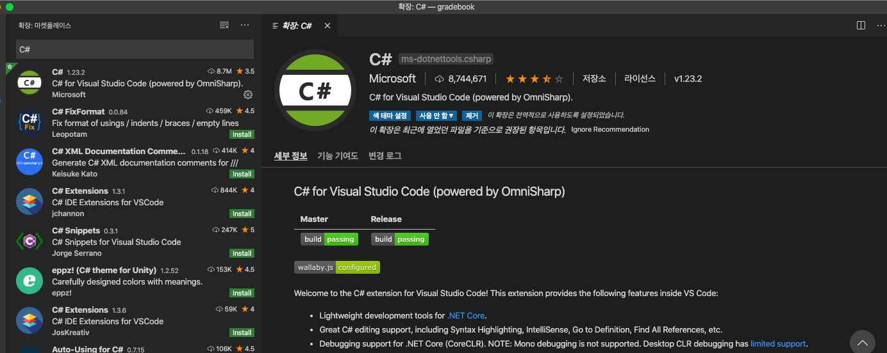This screenshot has width=887, height=353.
Task: Open the 라이선스 license link
Action: (640, 79)
